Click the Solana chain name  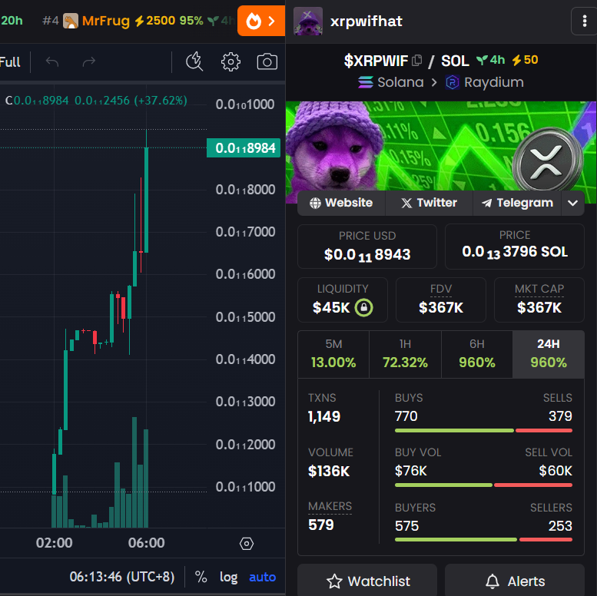click(x=400, y=82)
